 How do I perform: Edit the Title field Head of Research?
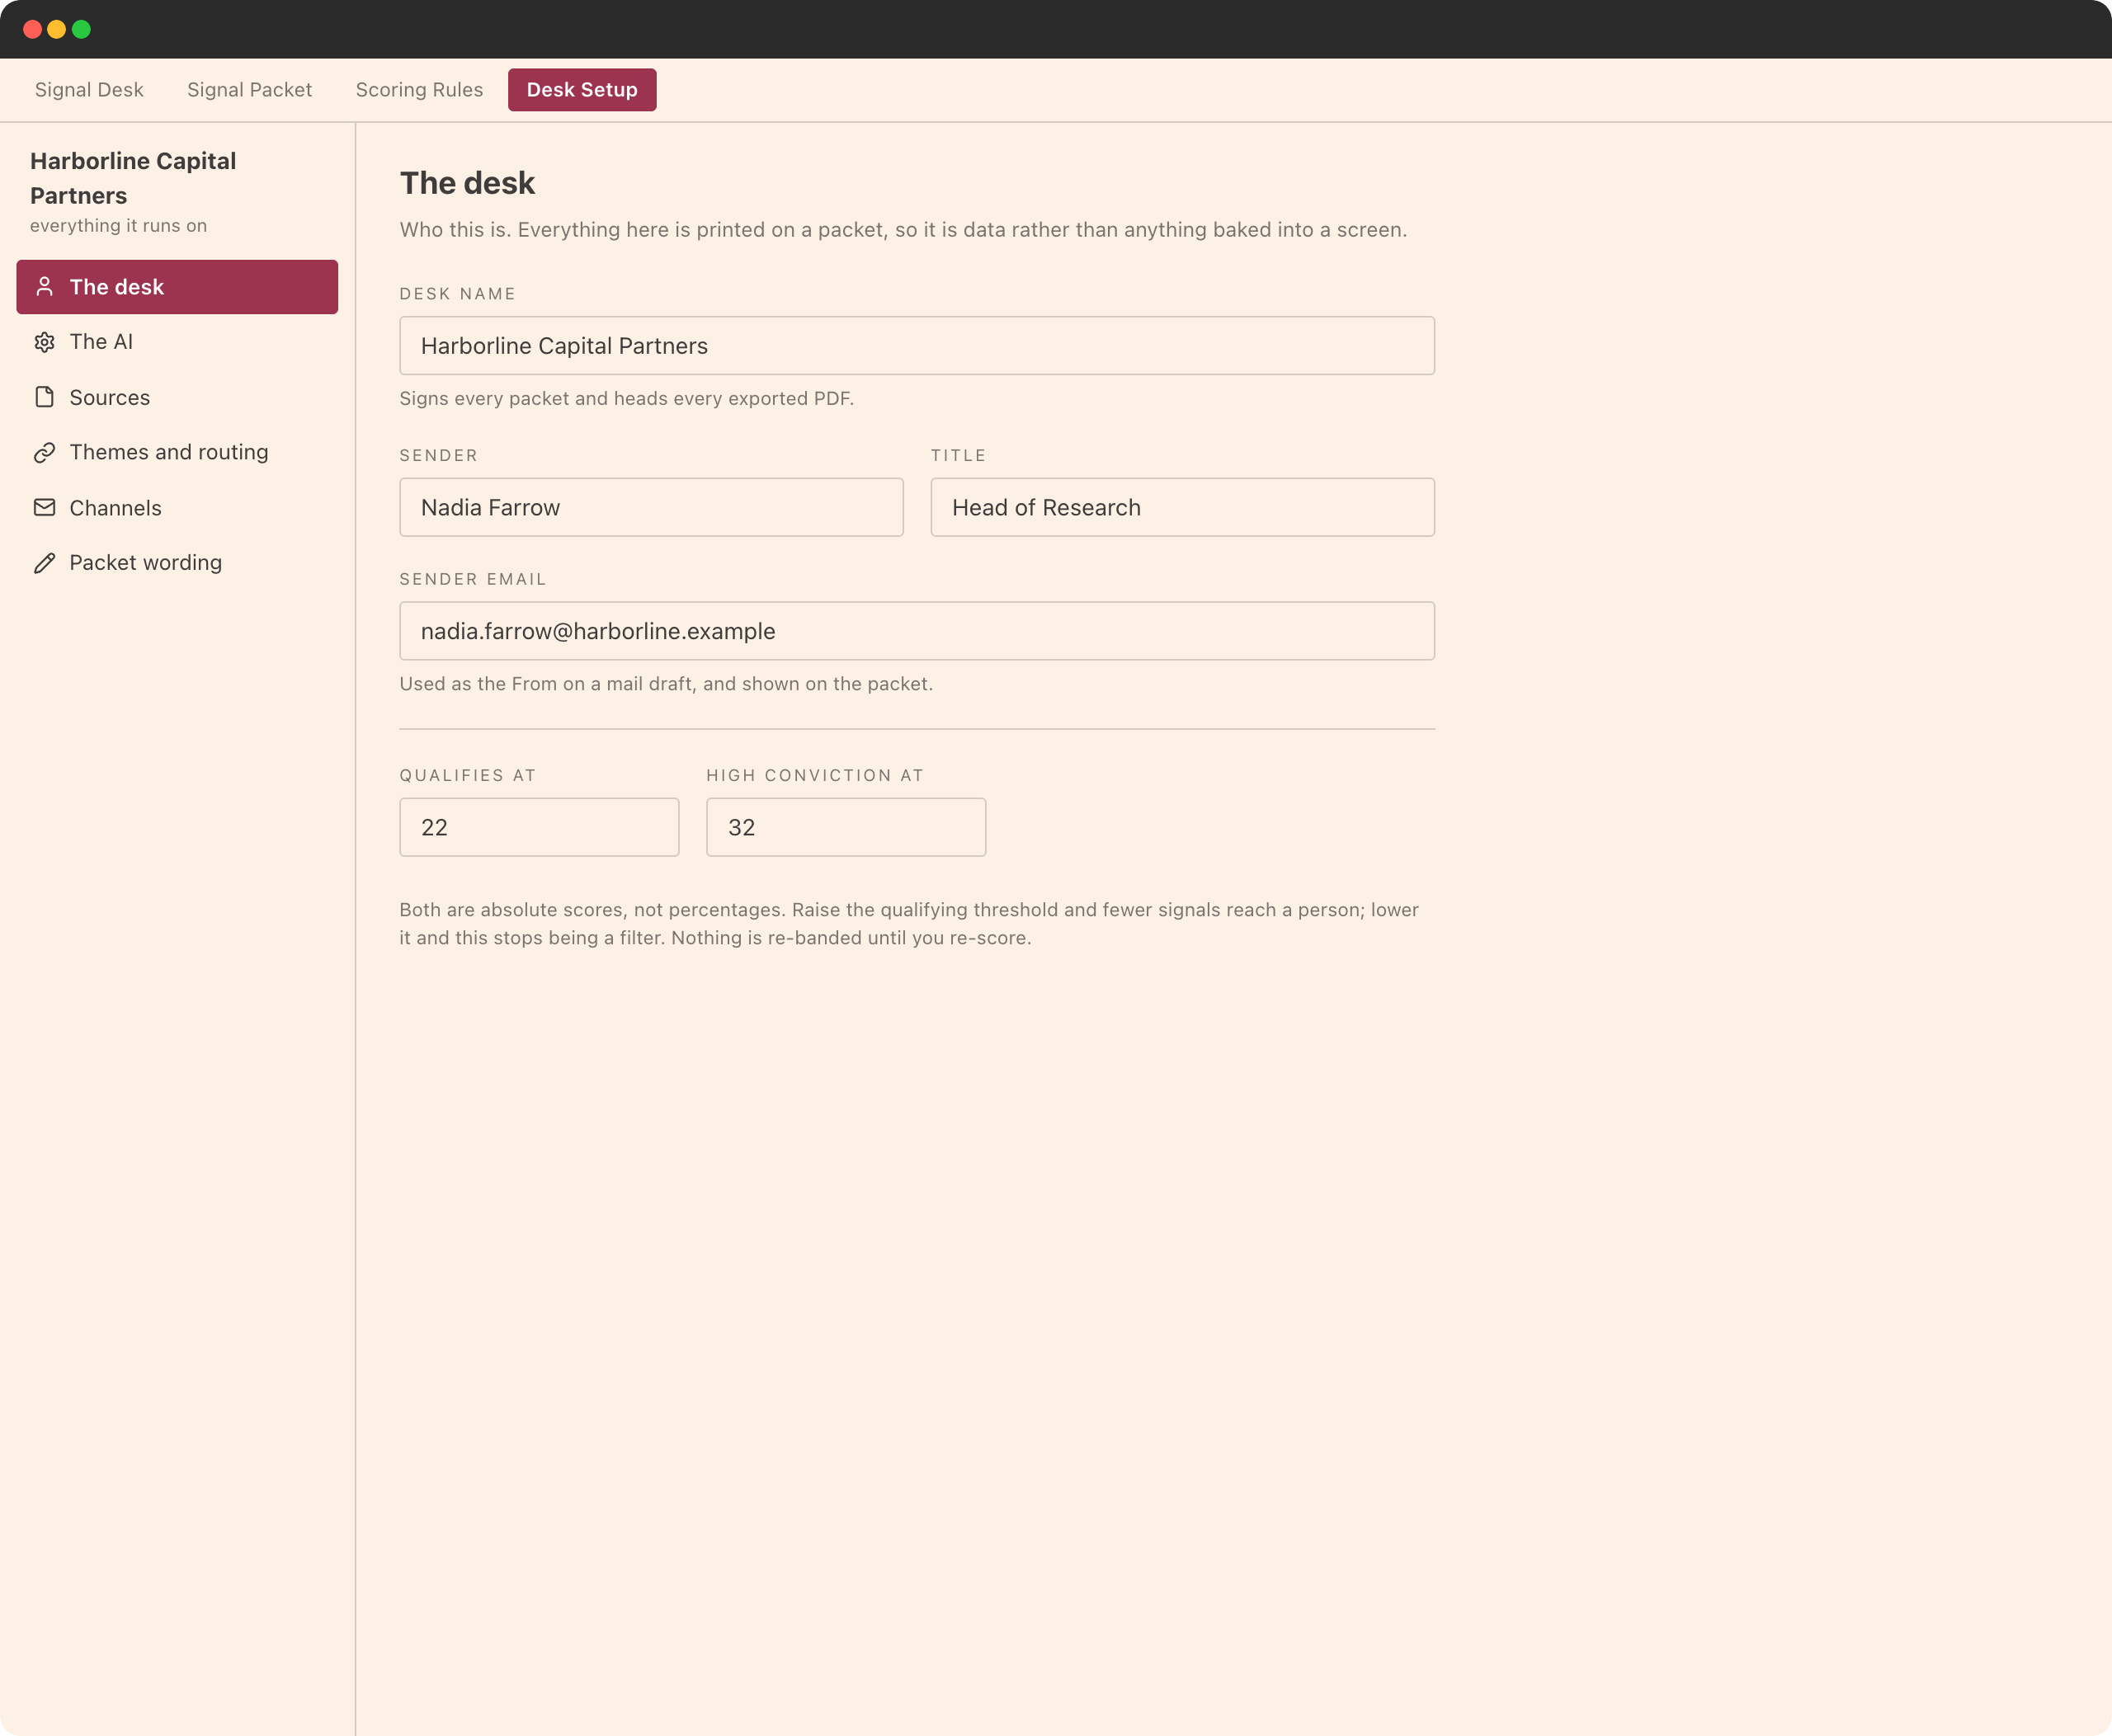pyautogui.click(x=1182, y=507)
